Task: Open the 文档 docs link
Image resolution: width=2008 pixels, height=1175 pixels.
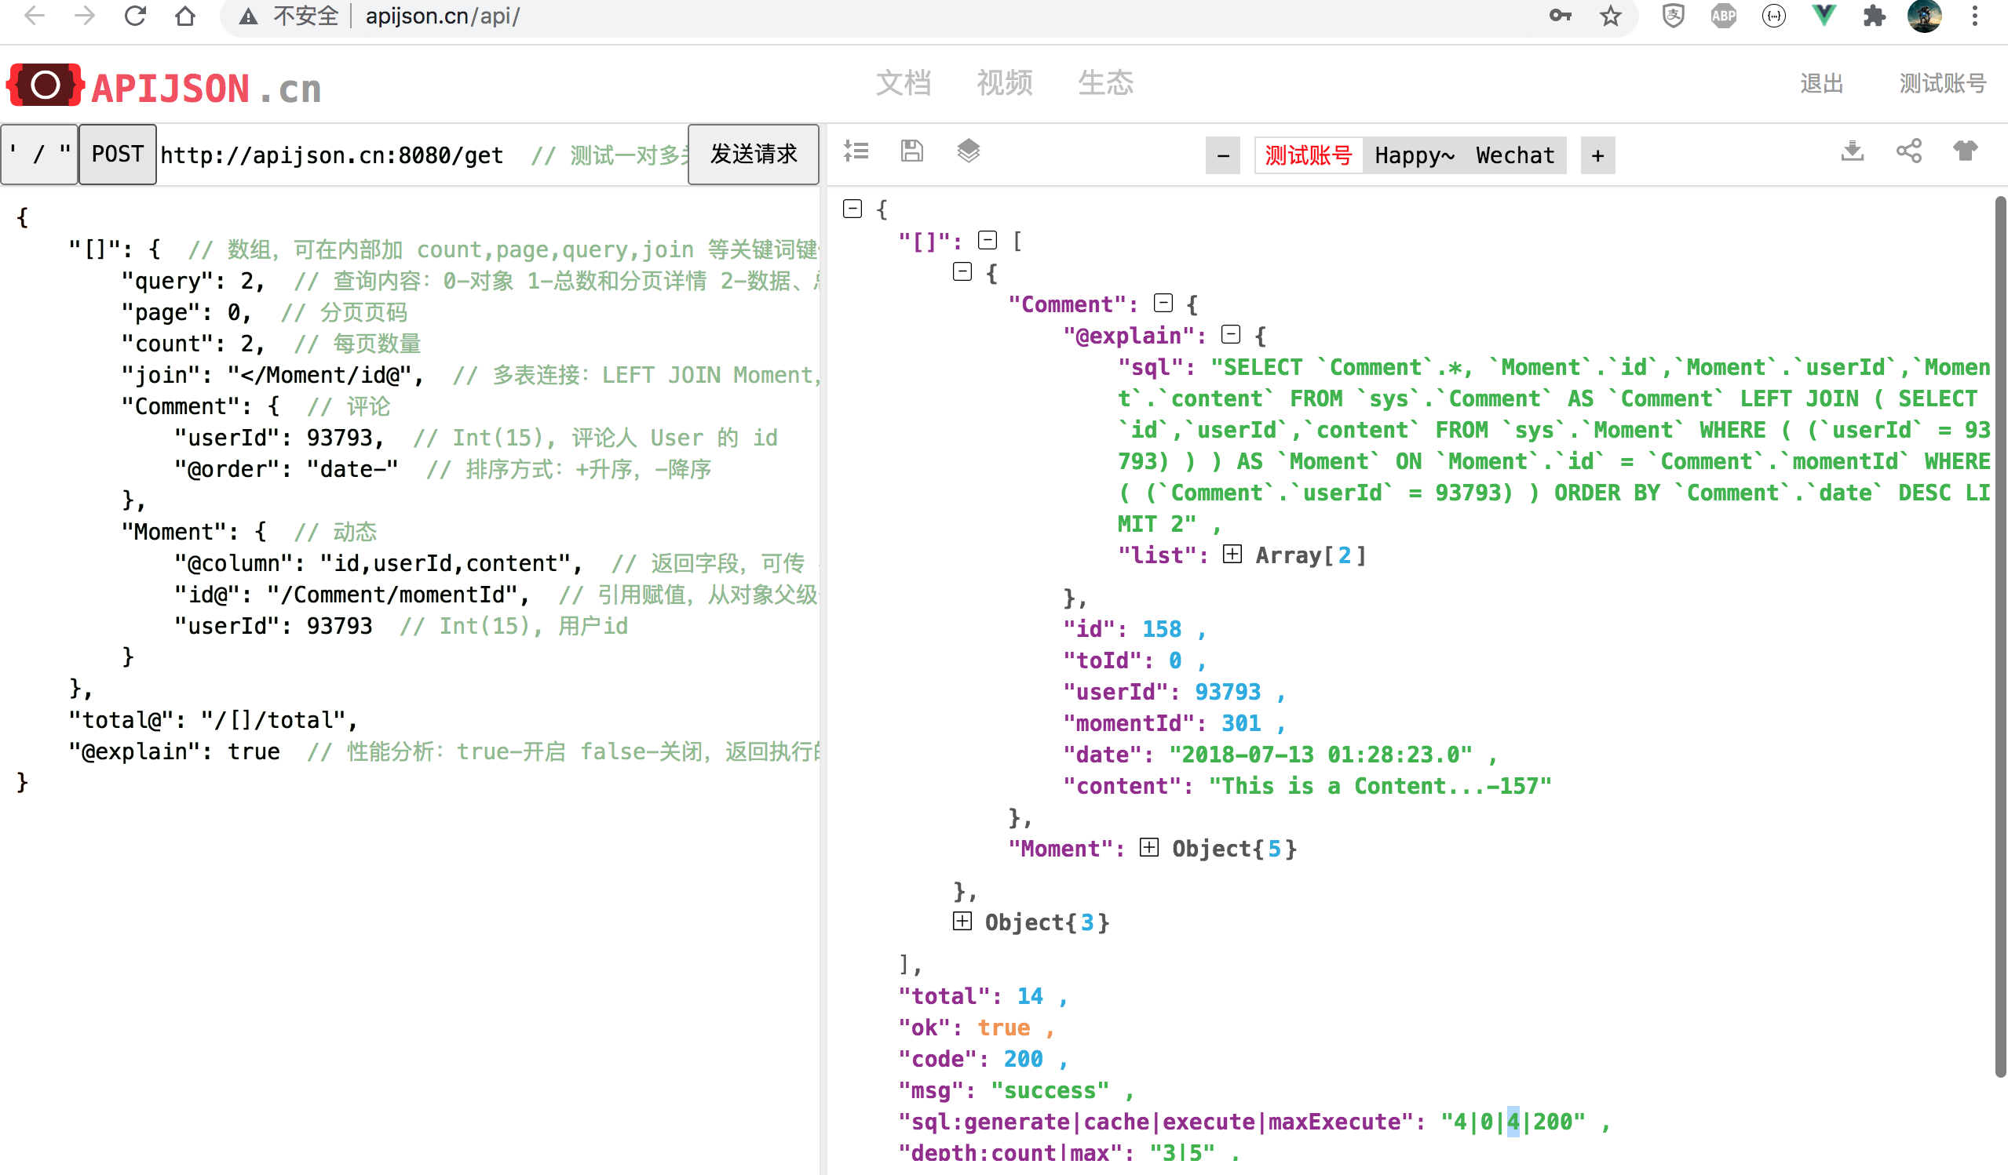Action: pos(903,83)
